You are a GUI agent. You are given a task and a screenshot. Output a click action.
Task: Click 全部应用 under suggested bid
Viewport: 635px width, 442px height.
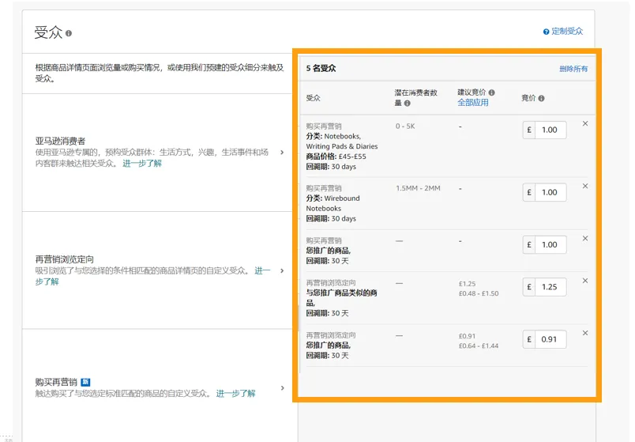click(472, 103)
